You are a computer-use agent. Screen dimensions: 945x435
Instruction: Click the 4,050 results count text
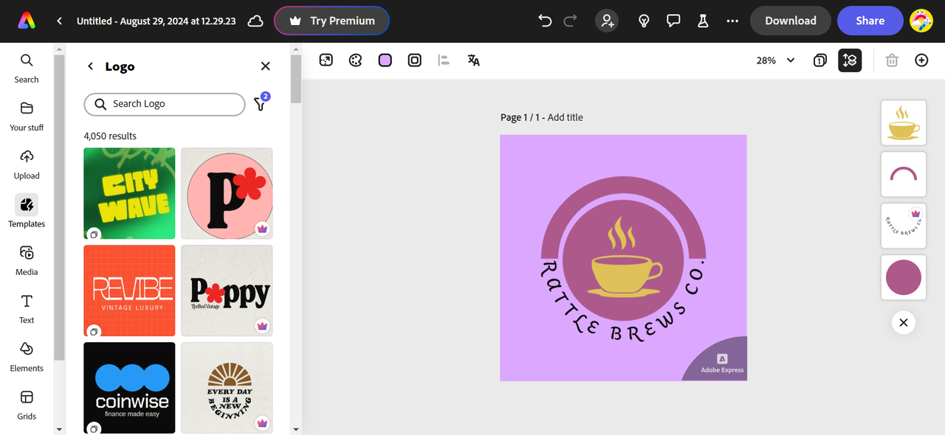pyautogui.click(x=110, y=136)
